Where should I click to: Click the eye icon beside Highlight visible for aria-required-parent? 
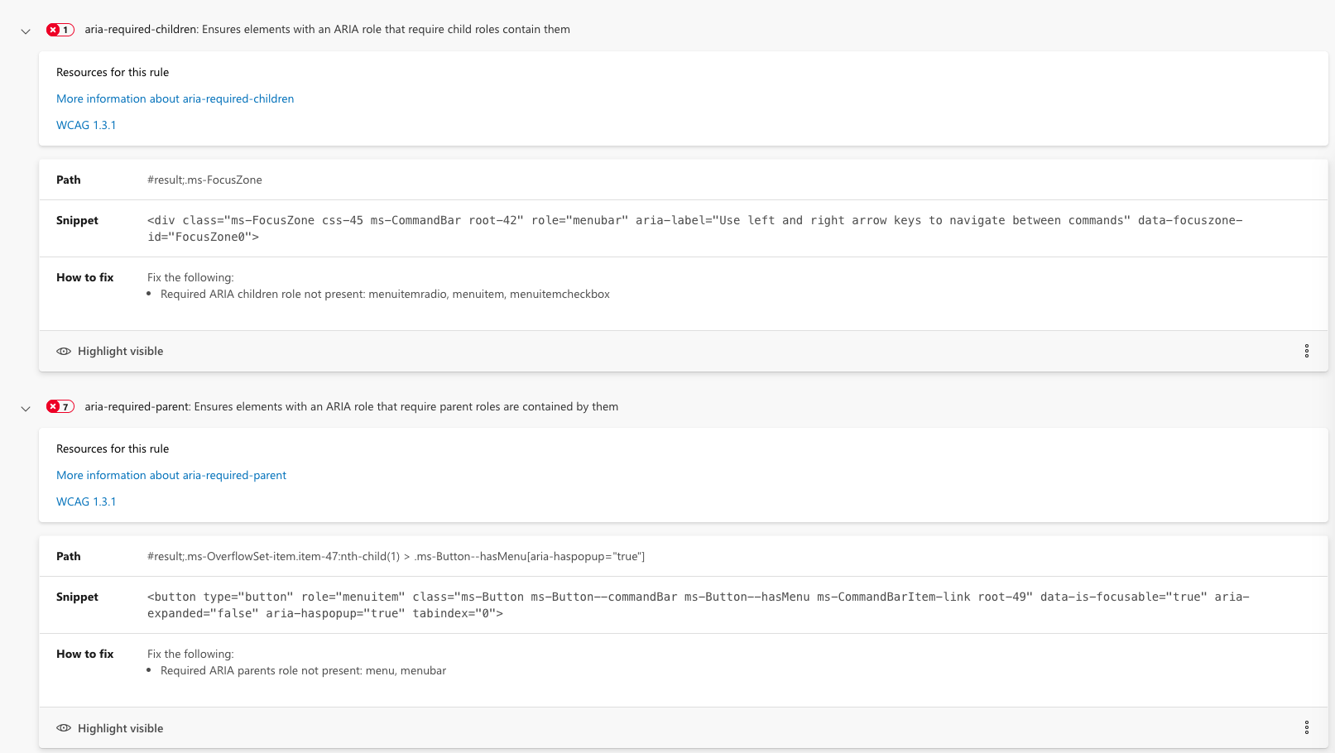[x=64, y=728]
